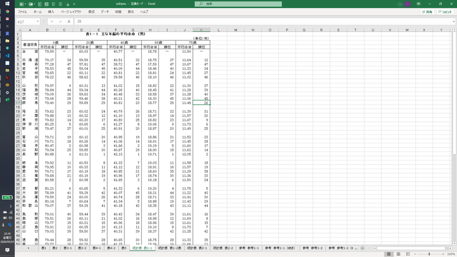Click the formula bar cancel X icon
Image resolution: width=457 pixels, height=257 pixels.
[53, 22]
